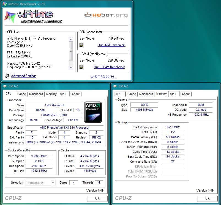Click the Code Name field Deneb
The image size is (221, 205).
point(40,110)
